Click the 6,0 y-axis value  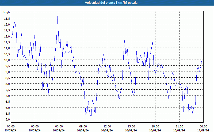7,108
